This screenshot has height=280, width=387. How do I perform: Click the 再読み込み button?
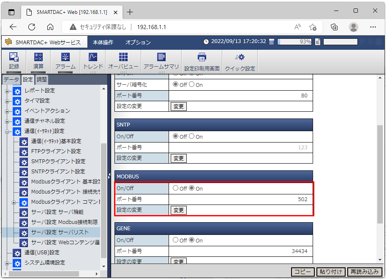365,272
